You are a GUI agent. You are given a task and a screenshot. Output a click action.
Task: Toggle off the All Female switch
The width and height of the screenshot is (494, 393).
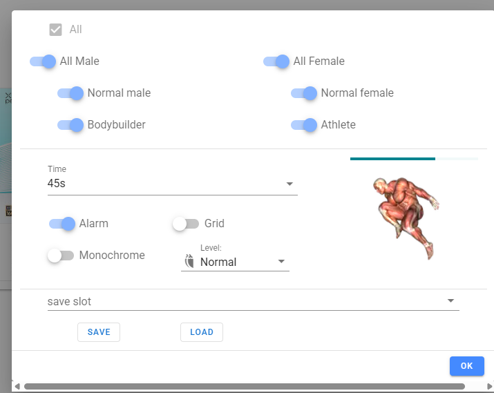pyautogui.click(x=276, y=61)
